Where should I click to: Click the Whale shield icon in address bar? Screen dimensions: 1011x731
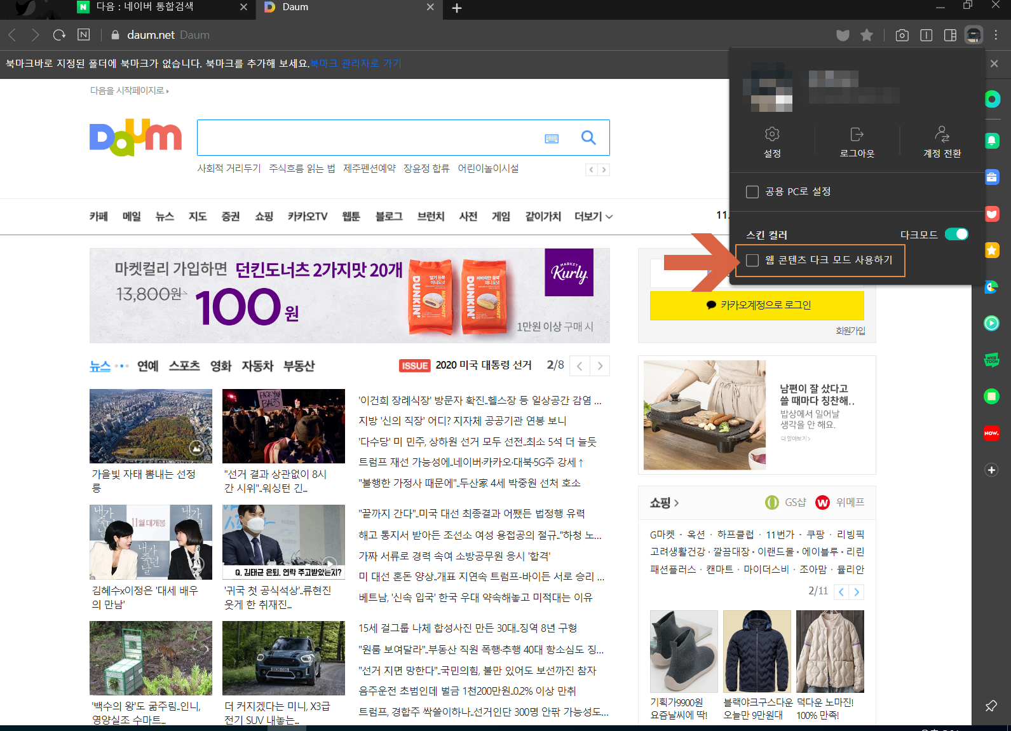click(x=843, y=35)
